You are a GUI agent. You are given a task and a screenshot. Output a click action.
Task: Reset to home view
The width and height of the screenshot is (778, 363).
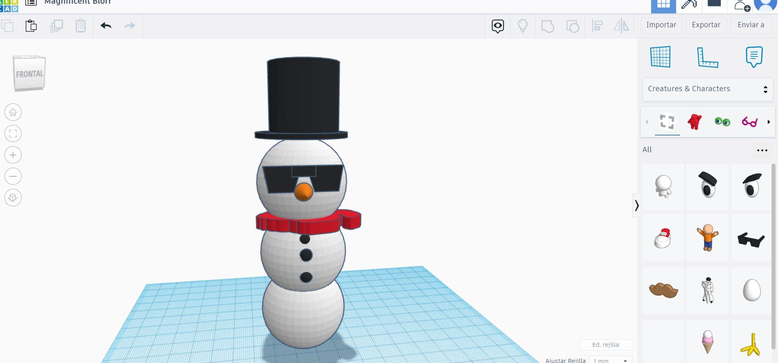click(x=13, y=112)
